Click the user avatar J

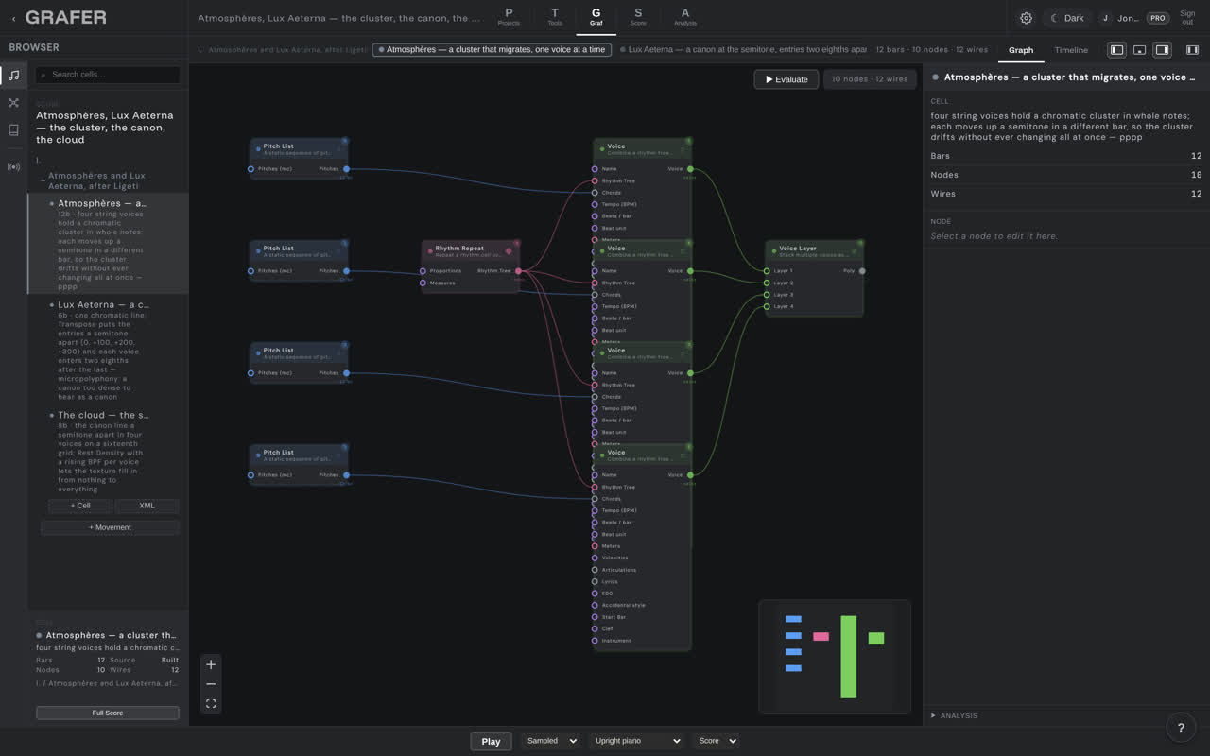pos(1105,18)
